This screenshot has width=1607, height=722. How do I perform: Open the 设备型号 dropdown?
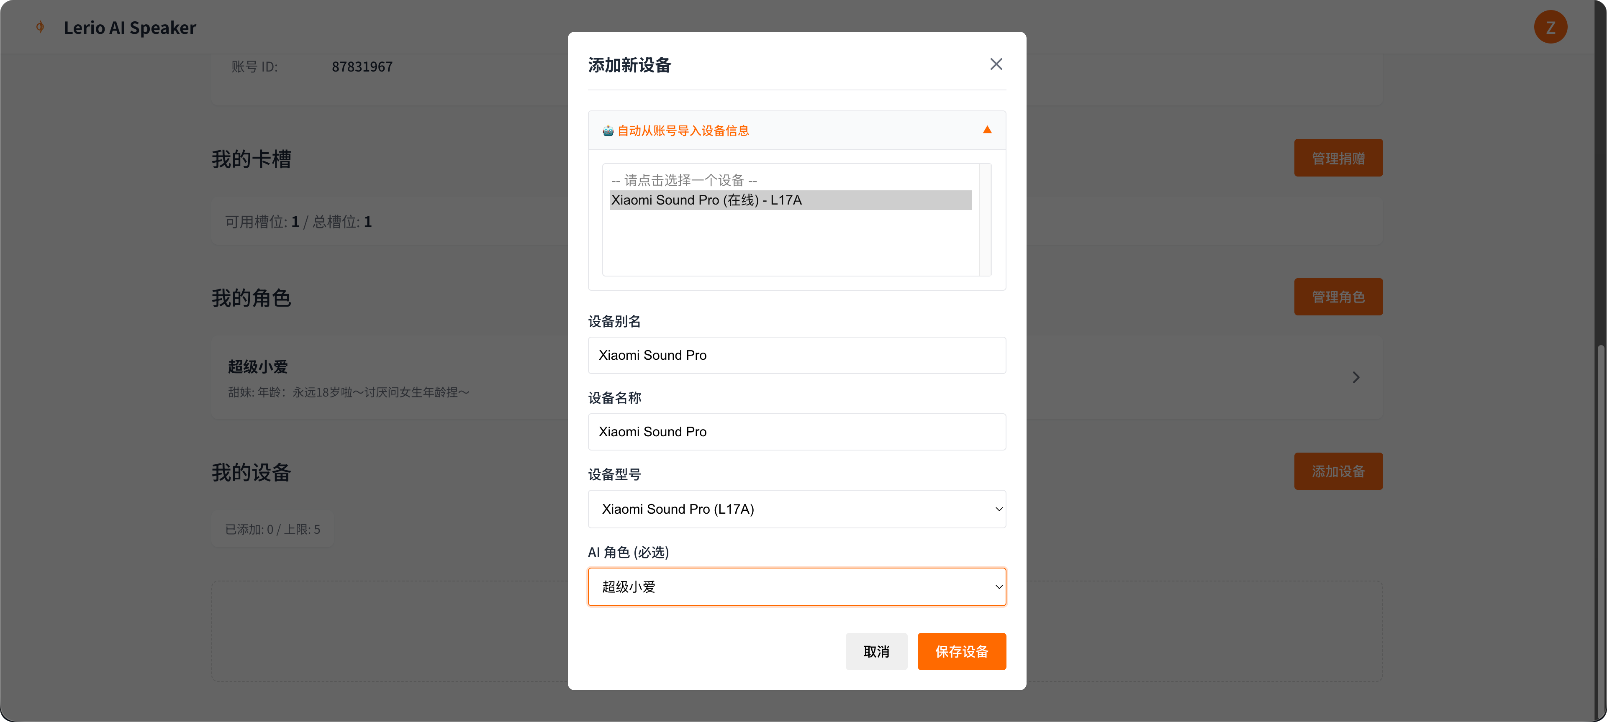tap(797, 509)
